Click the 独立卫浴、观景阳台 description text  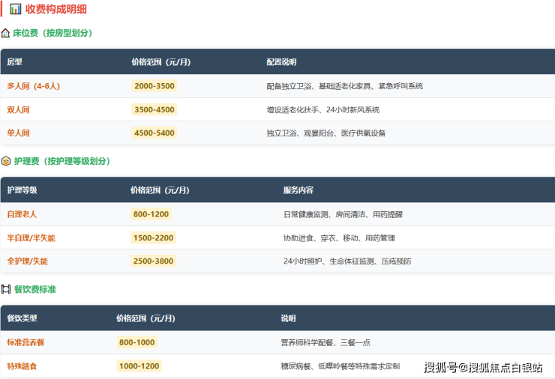coord(326,133)
